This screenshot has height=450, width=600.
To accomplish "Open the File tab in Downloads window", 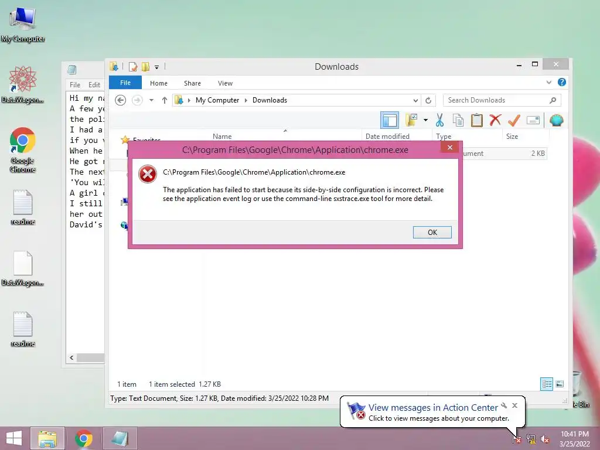I will tap(125, 83).
